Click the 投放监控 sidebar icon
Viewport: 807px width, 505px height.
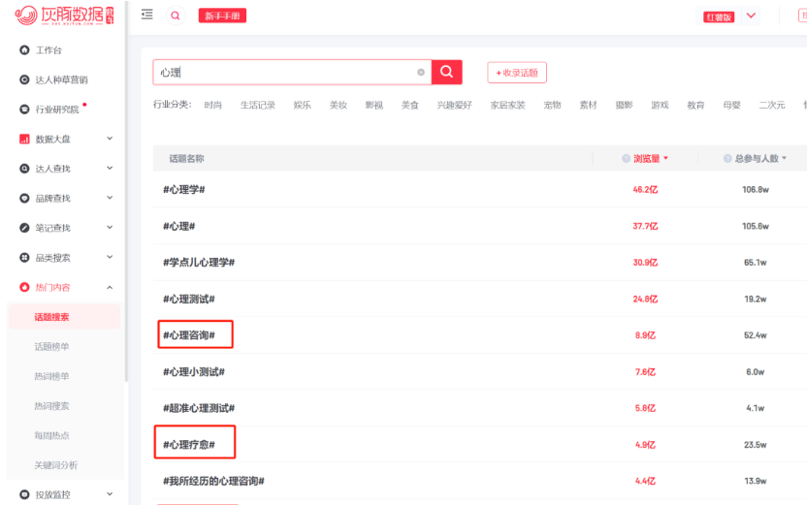24,494
